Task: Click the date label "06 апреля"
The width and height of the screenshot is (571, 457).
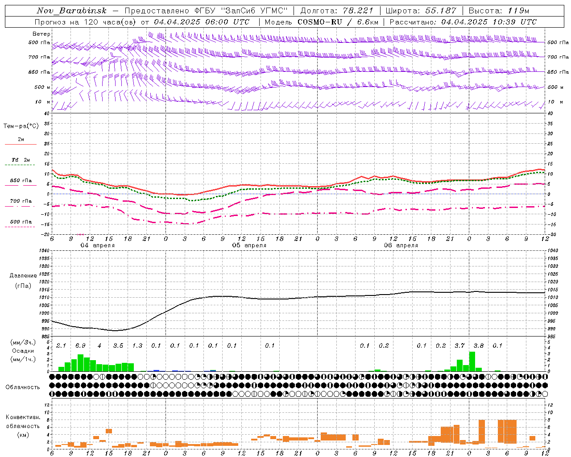Action: [401, 245]
